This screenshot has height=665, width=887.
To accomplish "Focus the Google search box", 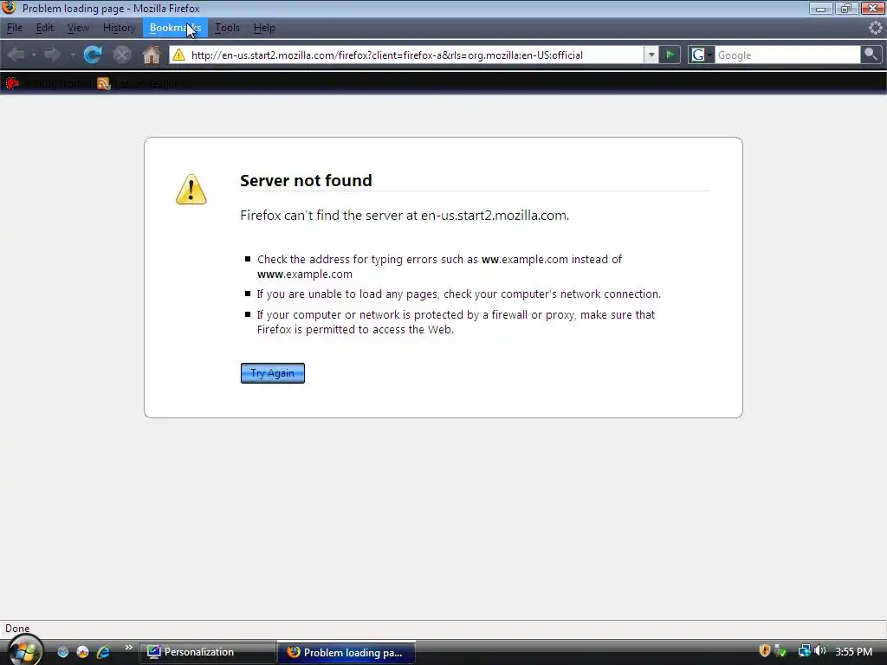I will coord(788,55).
